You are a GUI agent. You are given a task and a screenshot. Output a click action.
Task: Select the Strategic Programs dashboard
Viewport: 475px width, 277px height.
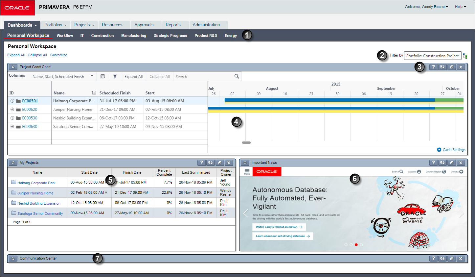point(170,36)
